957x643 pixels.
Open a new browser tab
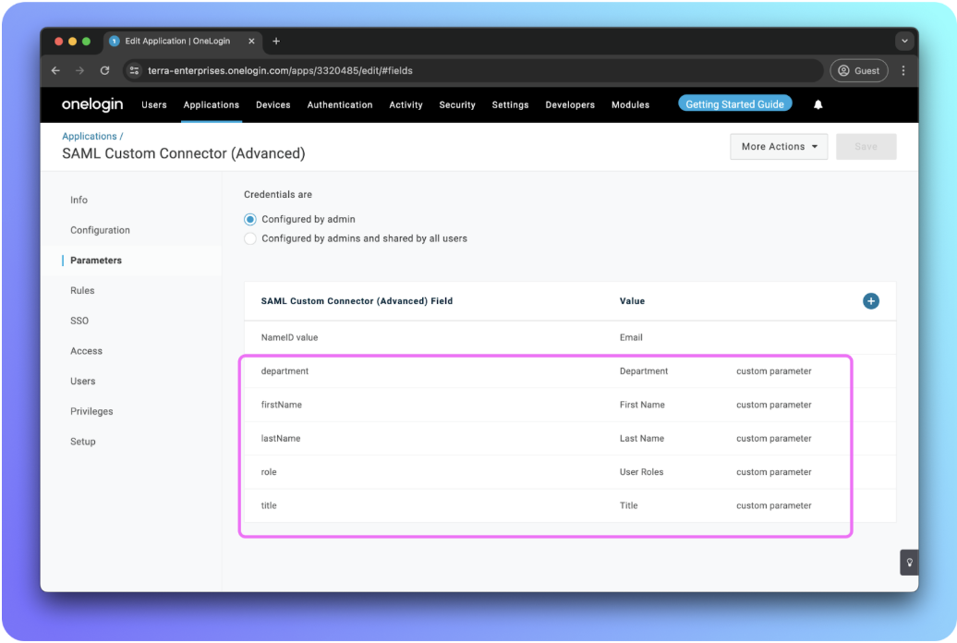pos(276,41)
